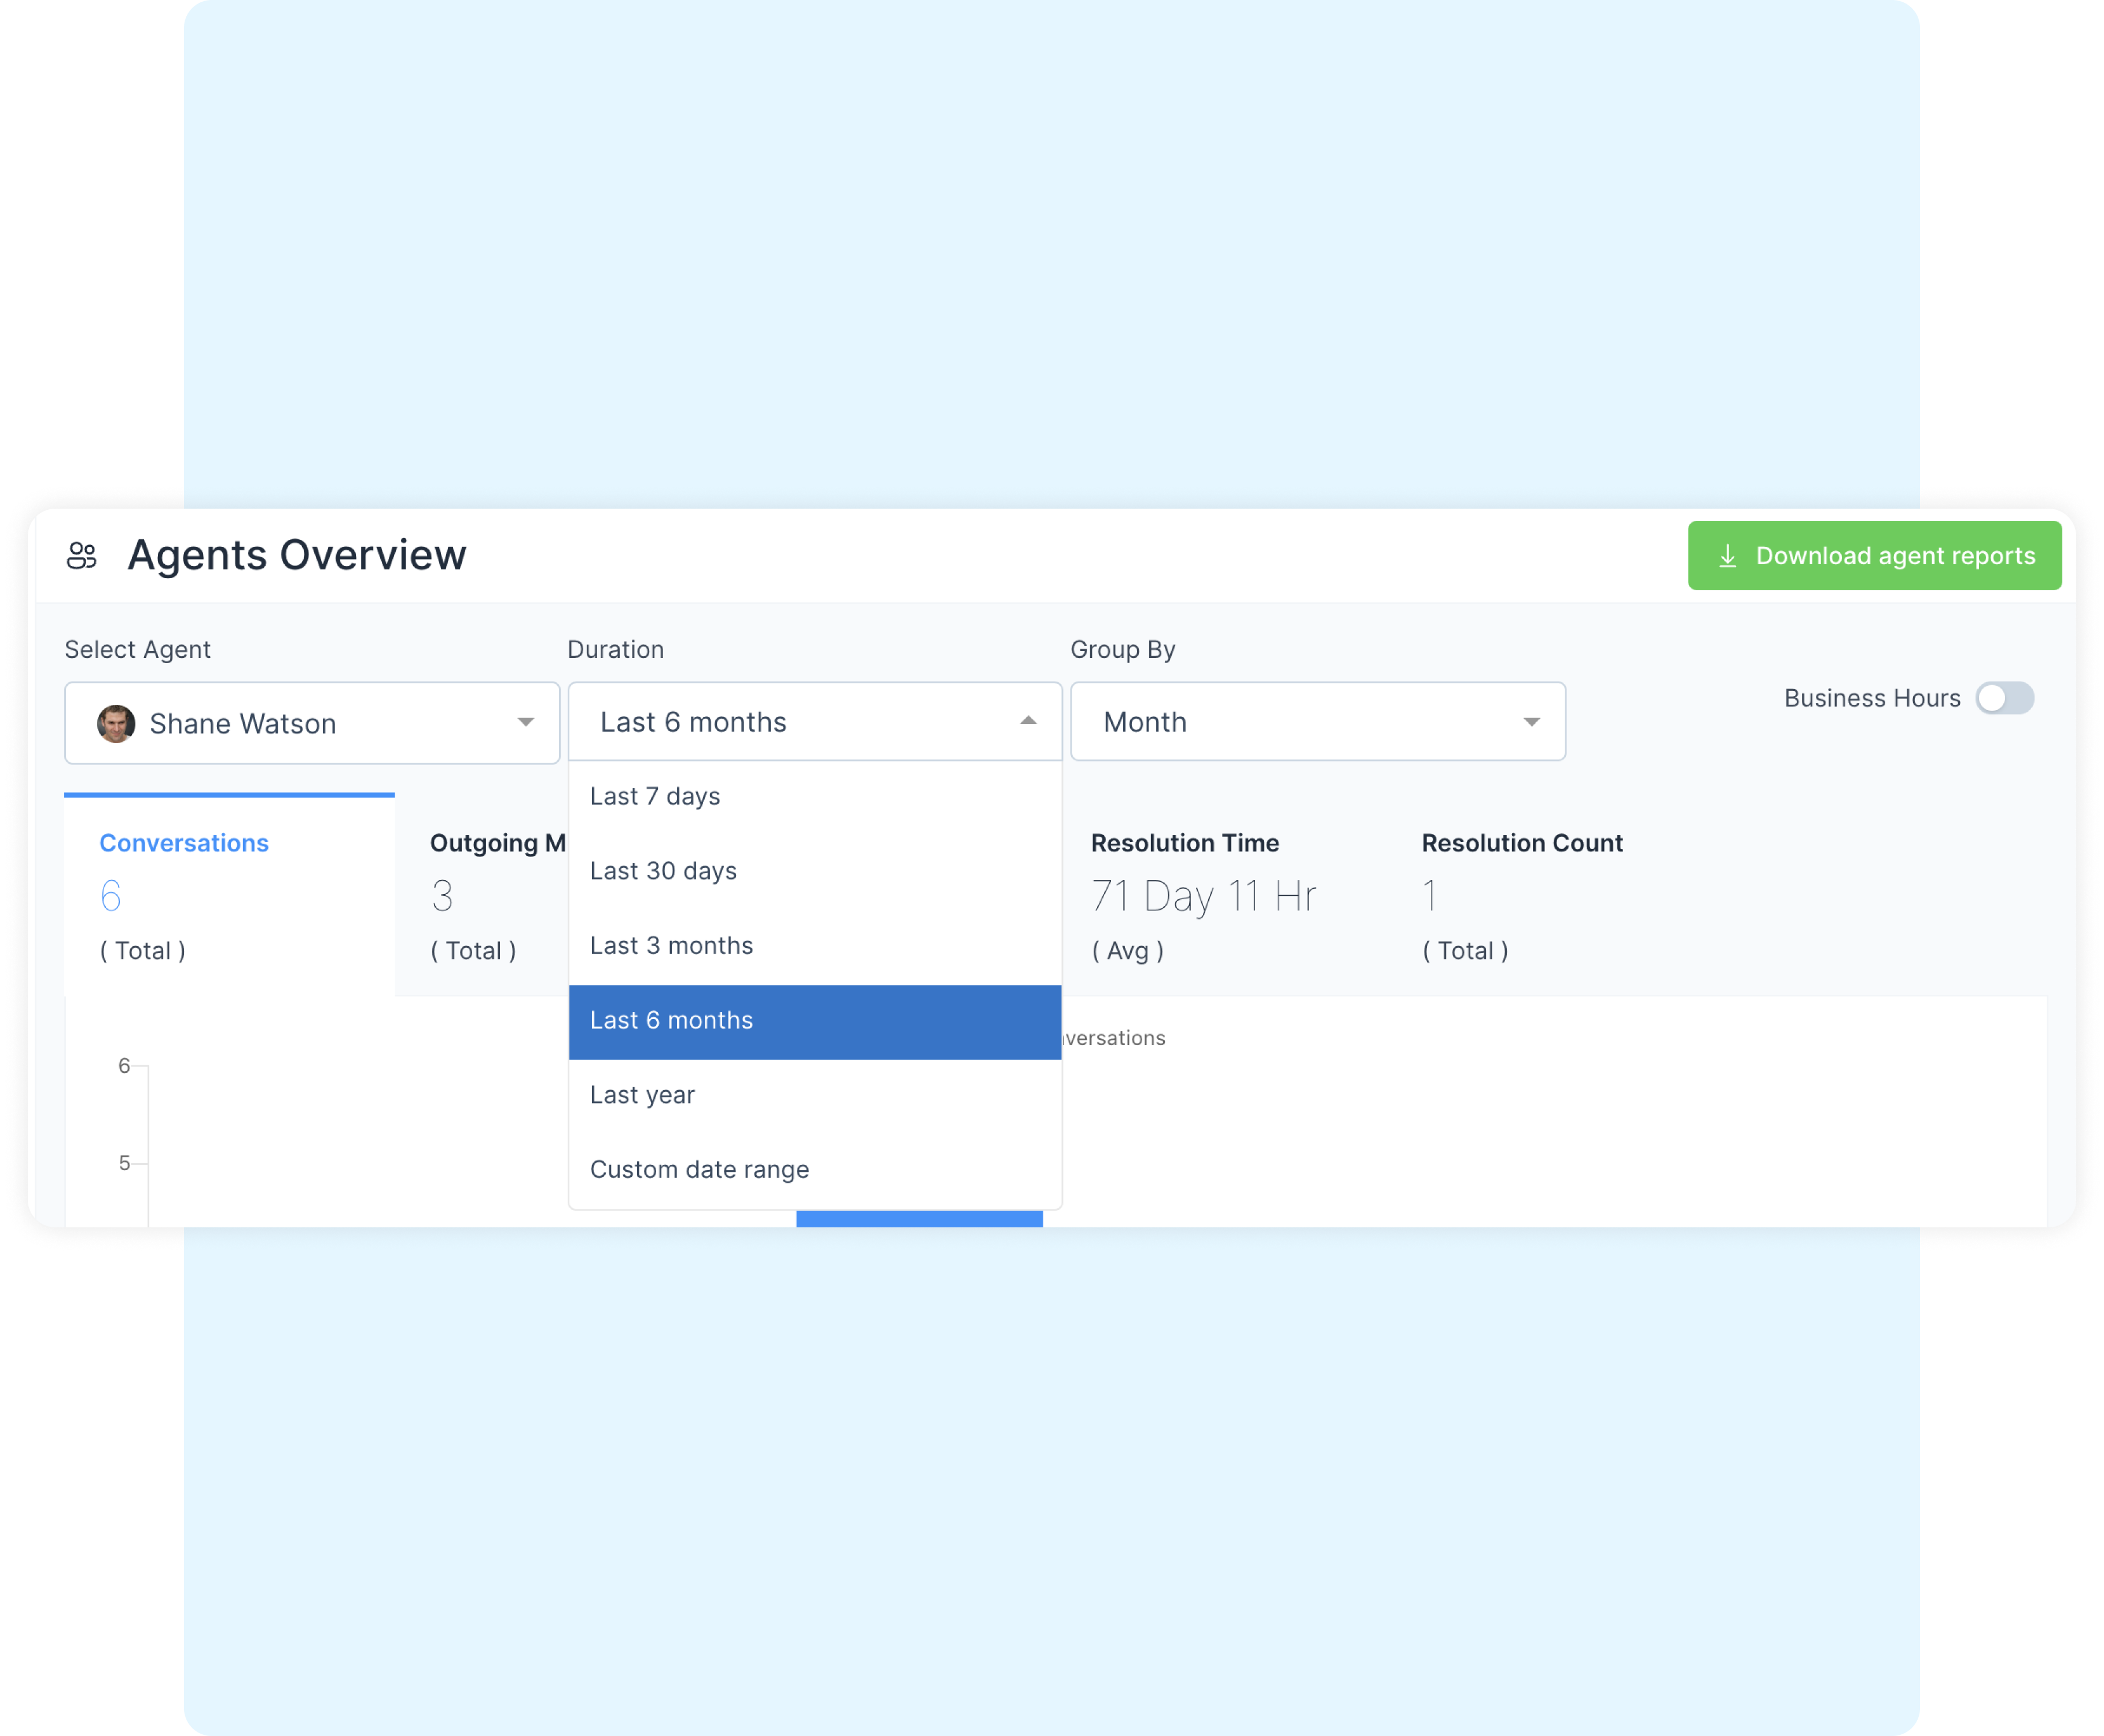
Task: Select highlighted Last 6 months entry
Action: [671, 1020]
